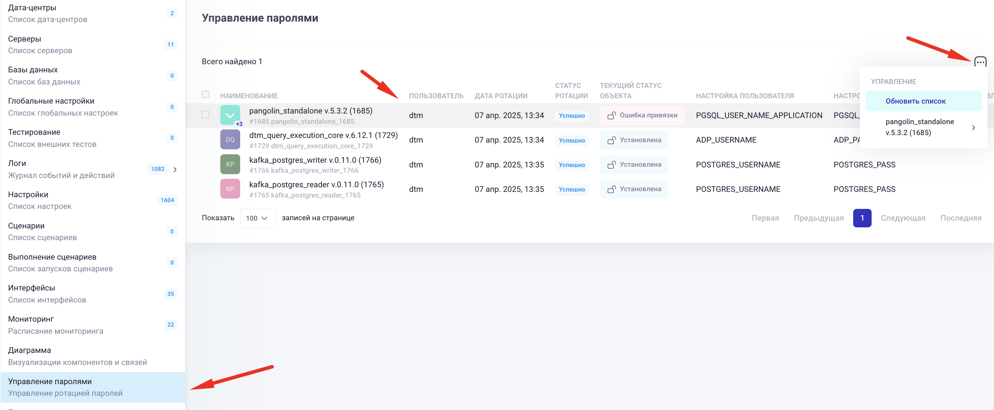Expand pangolin_standalone v.5.3.2 submenu arrow
This screenshot has width=994, height=410.
(x=973, y=127)
